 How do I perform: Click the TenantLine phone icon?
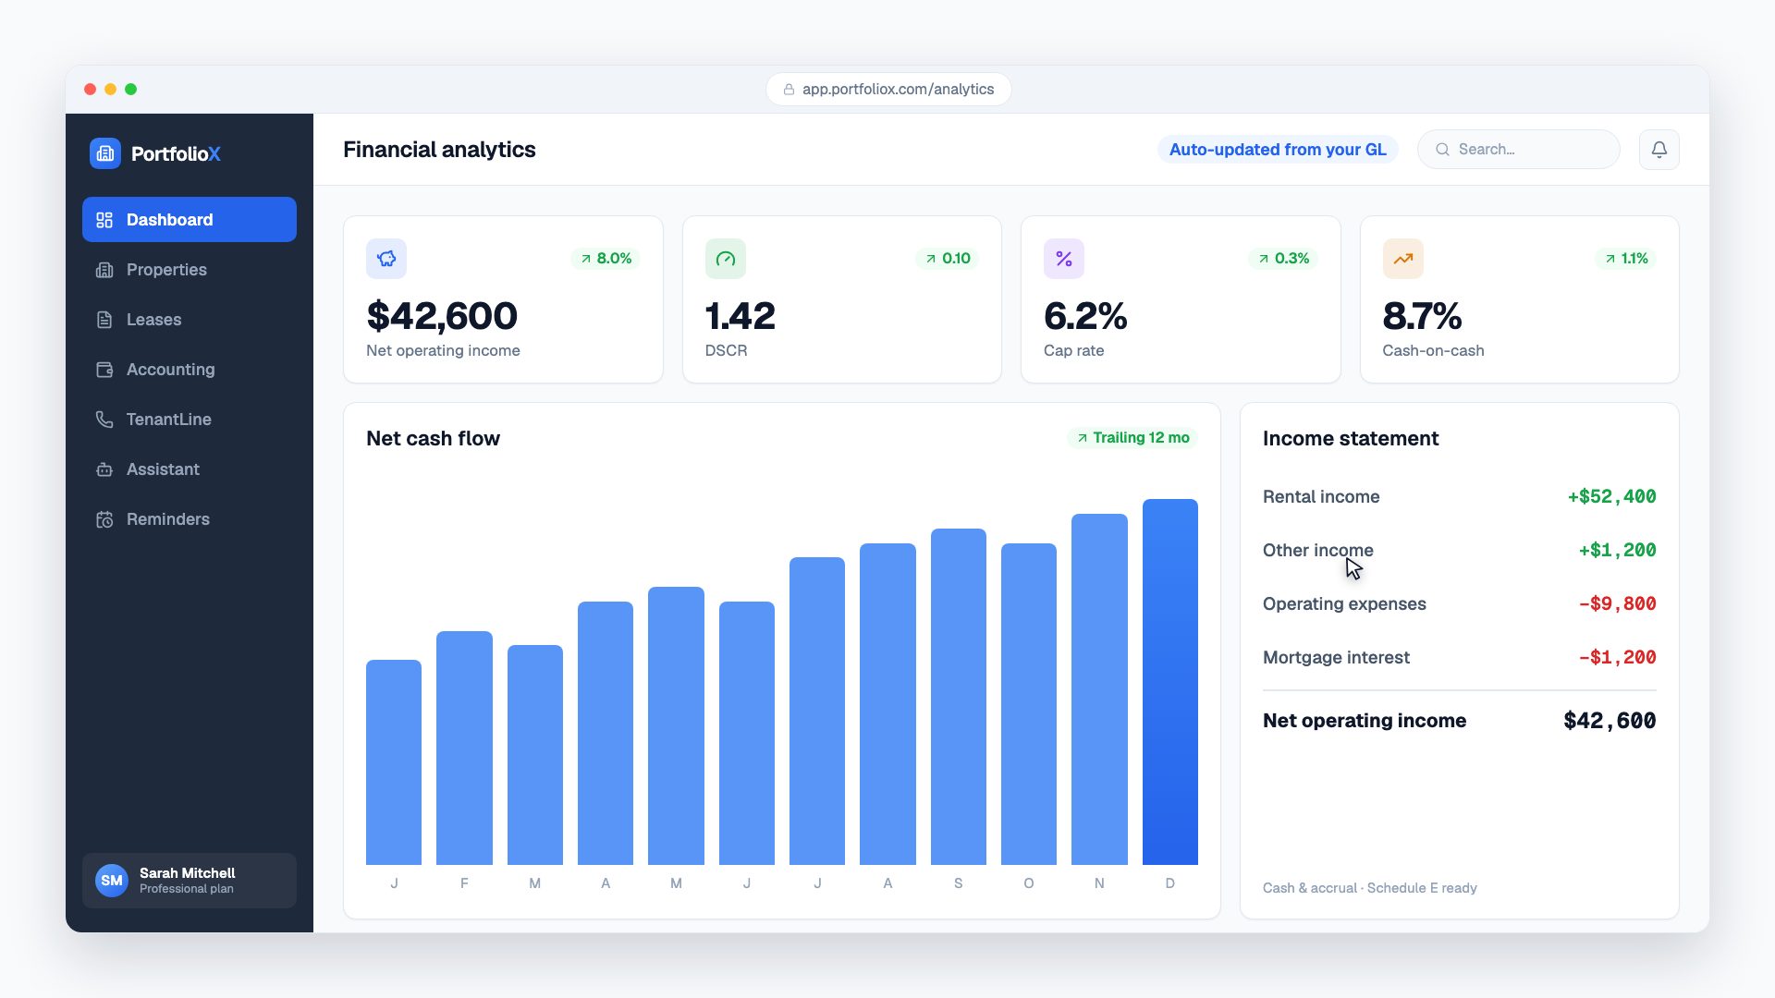coord(104,420)
